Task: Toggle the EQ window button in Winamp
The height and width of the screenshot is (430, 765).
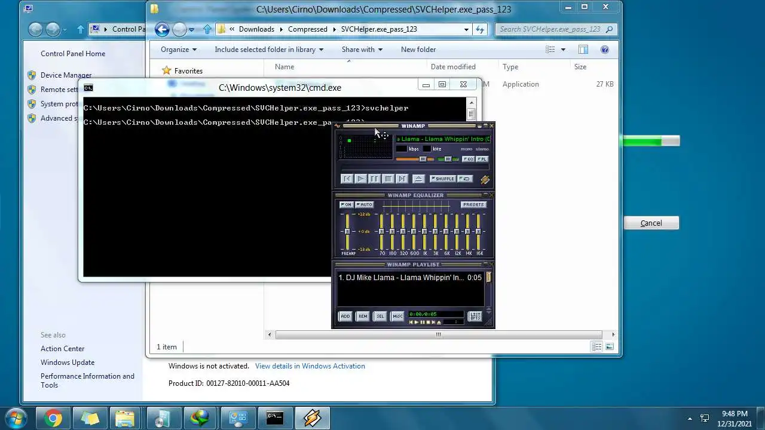Action: tap(469, 159)
